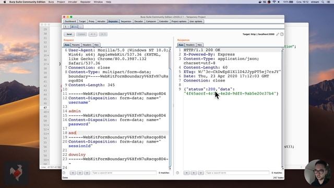Switch to the Proxy tab
Image resolution: width=334 pixels, height=188 pixels.
[x=91, y=21]
